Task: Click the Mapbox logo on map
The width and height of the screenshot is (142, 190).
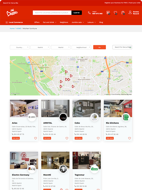Action: (x=15, y=93)
